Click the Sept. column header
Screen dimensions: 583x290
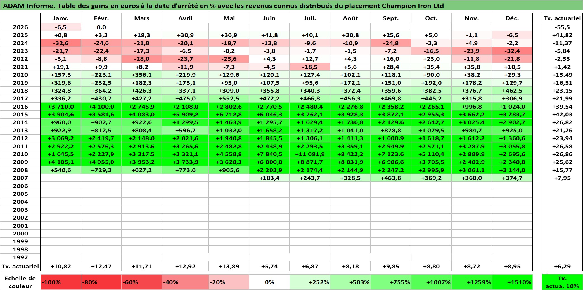point(391,18)
